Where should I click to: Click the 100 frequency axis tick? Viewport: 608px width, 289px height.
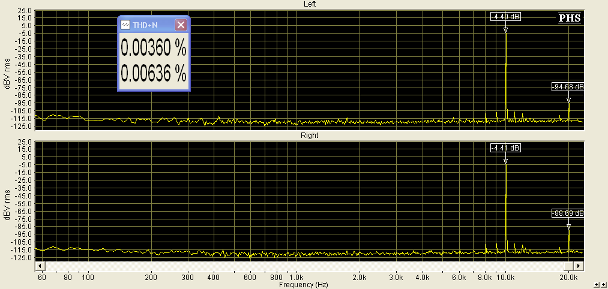pyautogui.click(x=88, y=278)
